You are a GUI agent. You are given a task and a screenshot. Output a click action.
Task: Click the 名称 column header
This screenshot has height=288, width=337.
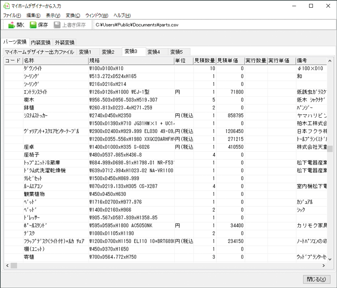(55, 60)
